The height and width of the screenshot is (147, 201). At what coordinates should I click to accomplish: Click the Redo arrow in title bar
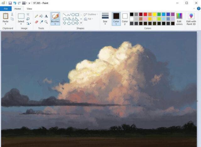[19, 3]
